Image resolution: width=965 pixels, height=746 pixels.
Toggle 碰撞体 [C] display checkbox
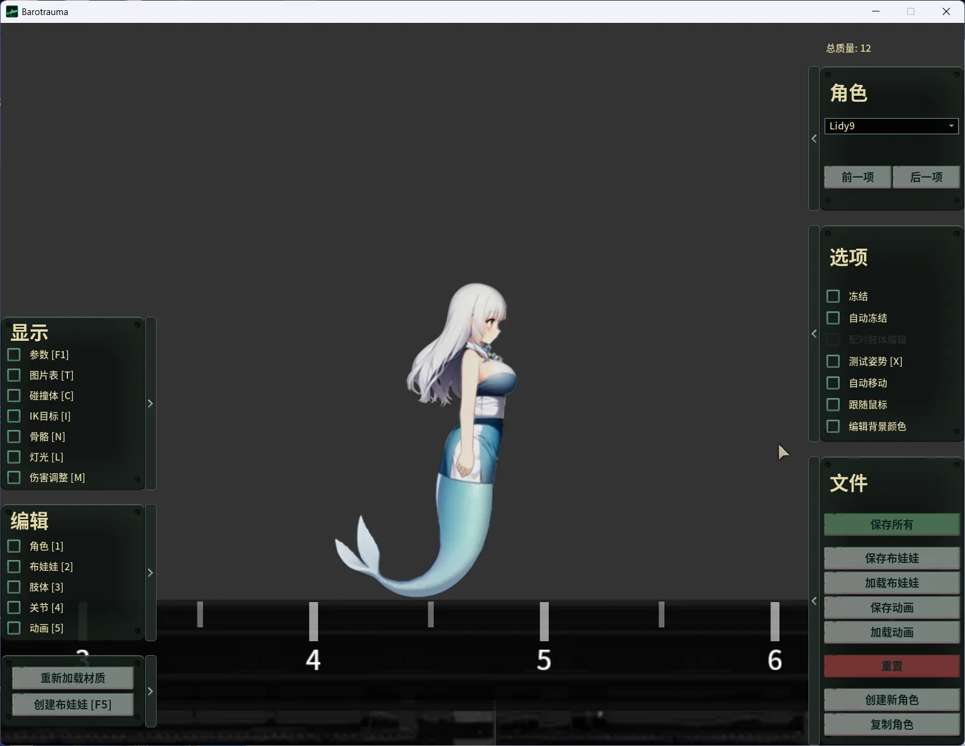click(x=14, y=396)
